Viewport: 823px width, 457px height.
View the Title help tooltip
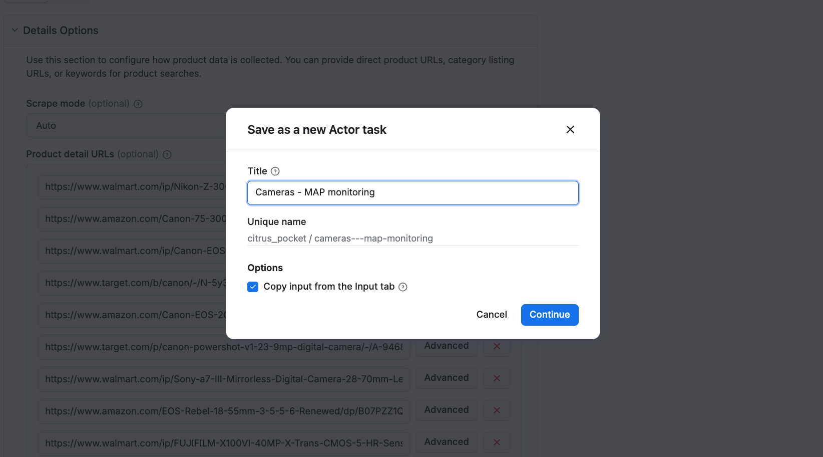pos(276,171)
